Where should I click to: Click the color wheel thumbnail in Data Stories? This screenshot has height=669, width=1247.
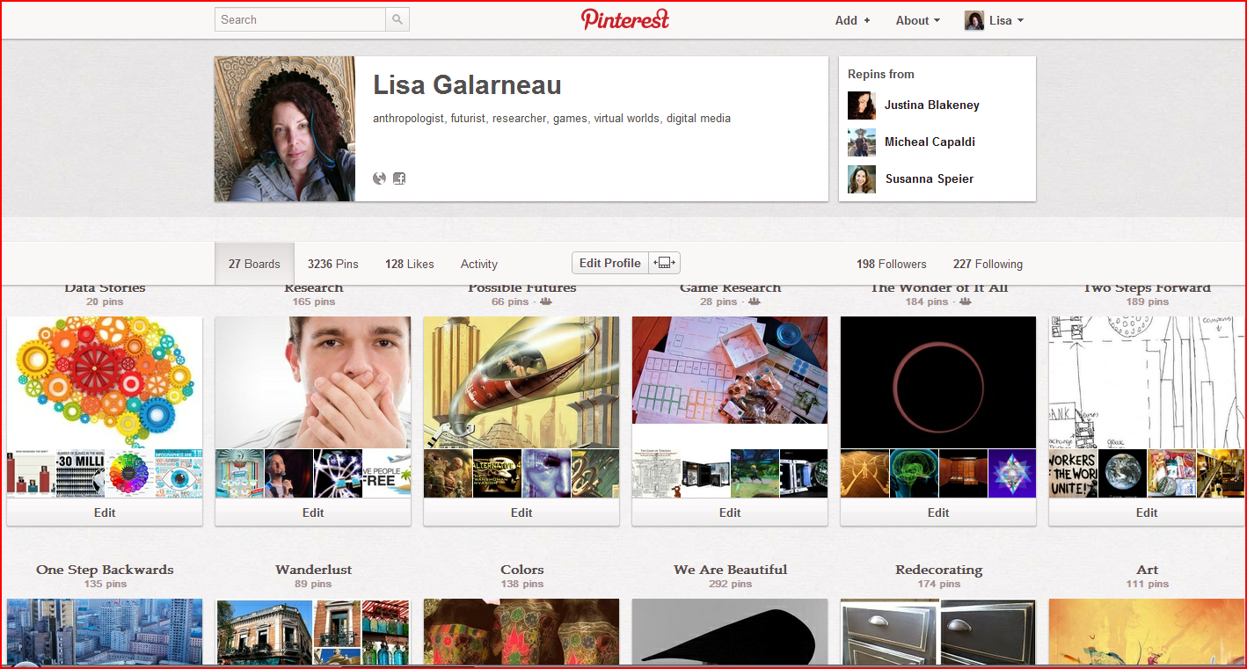coord(129,474)
